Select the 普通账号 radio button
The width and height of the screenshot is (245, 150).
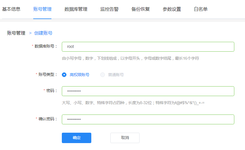pyautogui.click(x=103, y=75)
